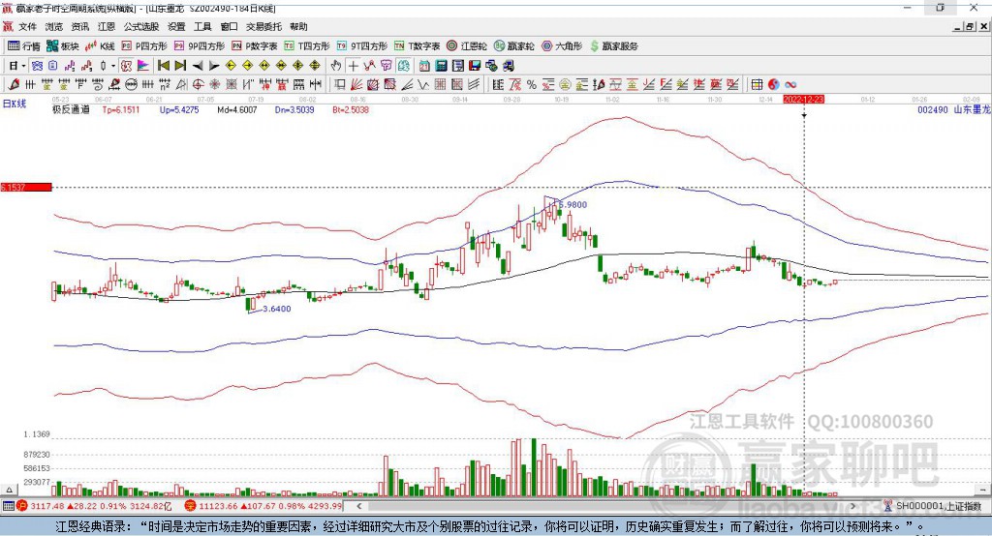Toggle the 极反 channel indicator button
Image resolution: width=992 pixels, height=536 pixels.
[126, 66]
